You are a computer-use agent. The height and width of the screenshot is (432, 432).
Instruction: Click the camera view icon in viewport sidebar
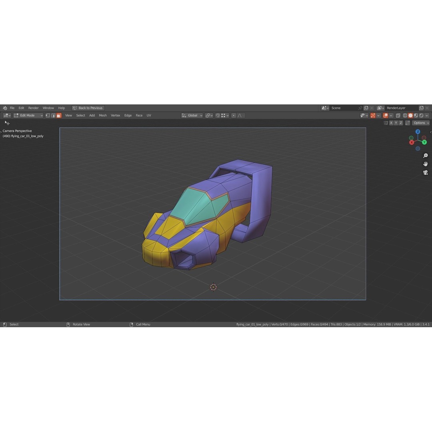[x=426, y=172]
